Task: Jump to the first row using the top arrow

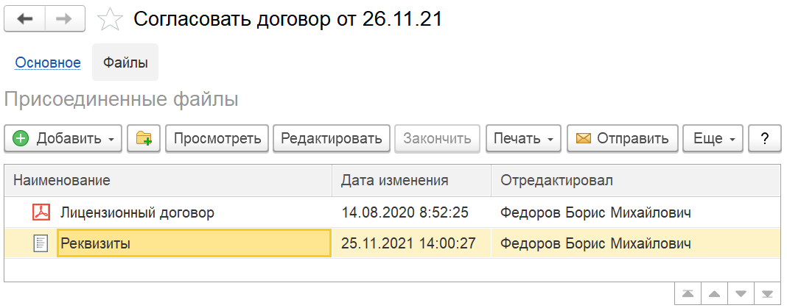Action: (688, 294)
